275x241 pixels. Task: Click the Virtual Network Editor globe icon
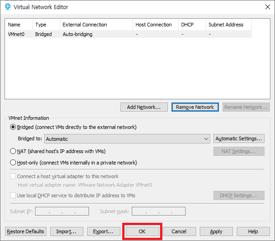[x=8, y=7]
